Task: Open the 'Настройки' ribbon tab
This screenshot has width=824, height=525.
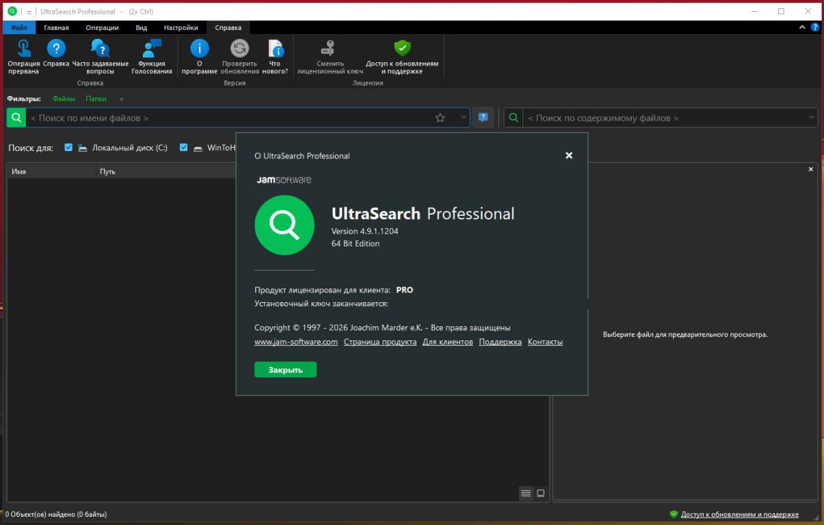Action: tap(181, 28)
